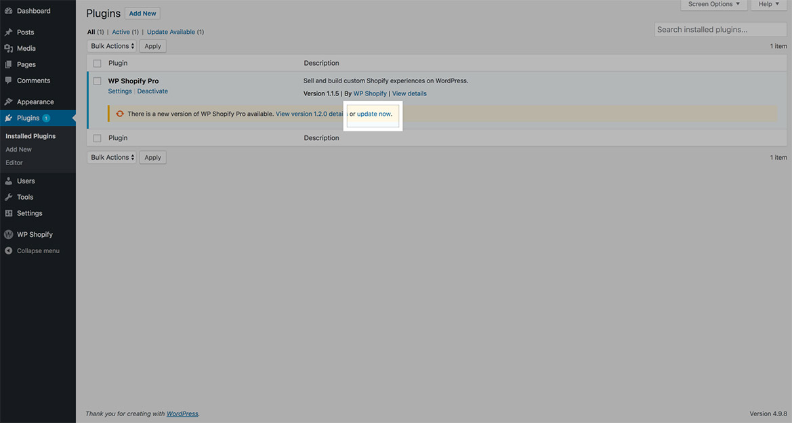This screenshot has width=792, height=423.
Task: Click the Description column header
Action: (321, 63)
